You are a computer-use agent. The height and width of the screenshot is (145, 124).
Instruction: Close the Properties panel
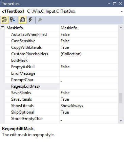click(x=120, y=3)
